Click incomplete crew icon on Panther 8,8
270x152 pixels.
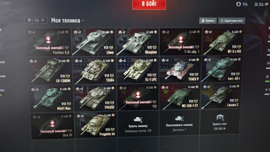(48, 40)
